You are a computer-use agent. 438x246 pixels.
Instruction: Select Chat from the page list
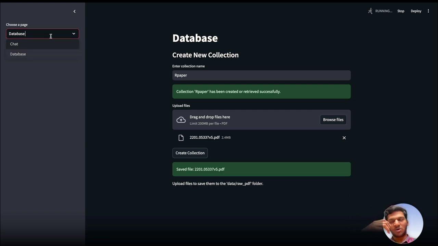(x=14, y=44)
